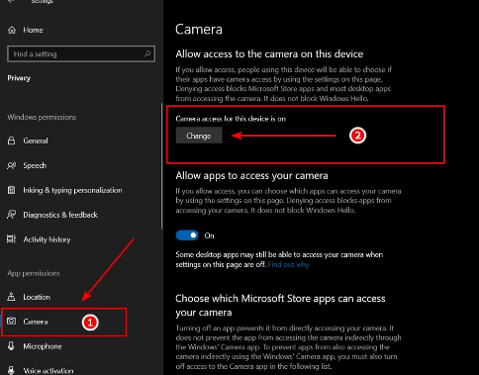Click the back arrow at top left
Image resolution: width=479 pixels, height=375 pixels.
(x=11, y=1)
